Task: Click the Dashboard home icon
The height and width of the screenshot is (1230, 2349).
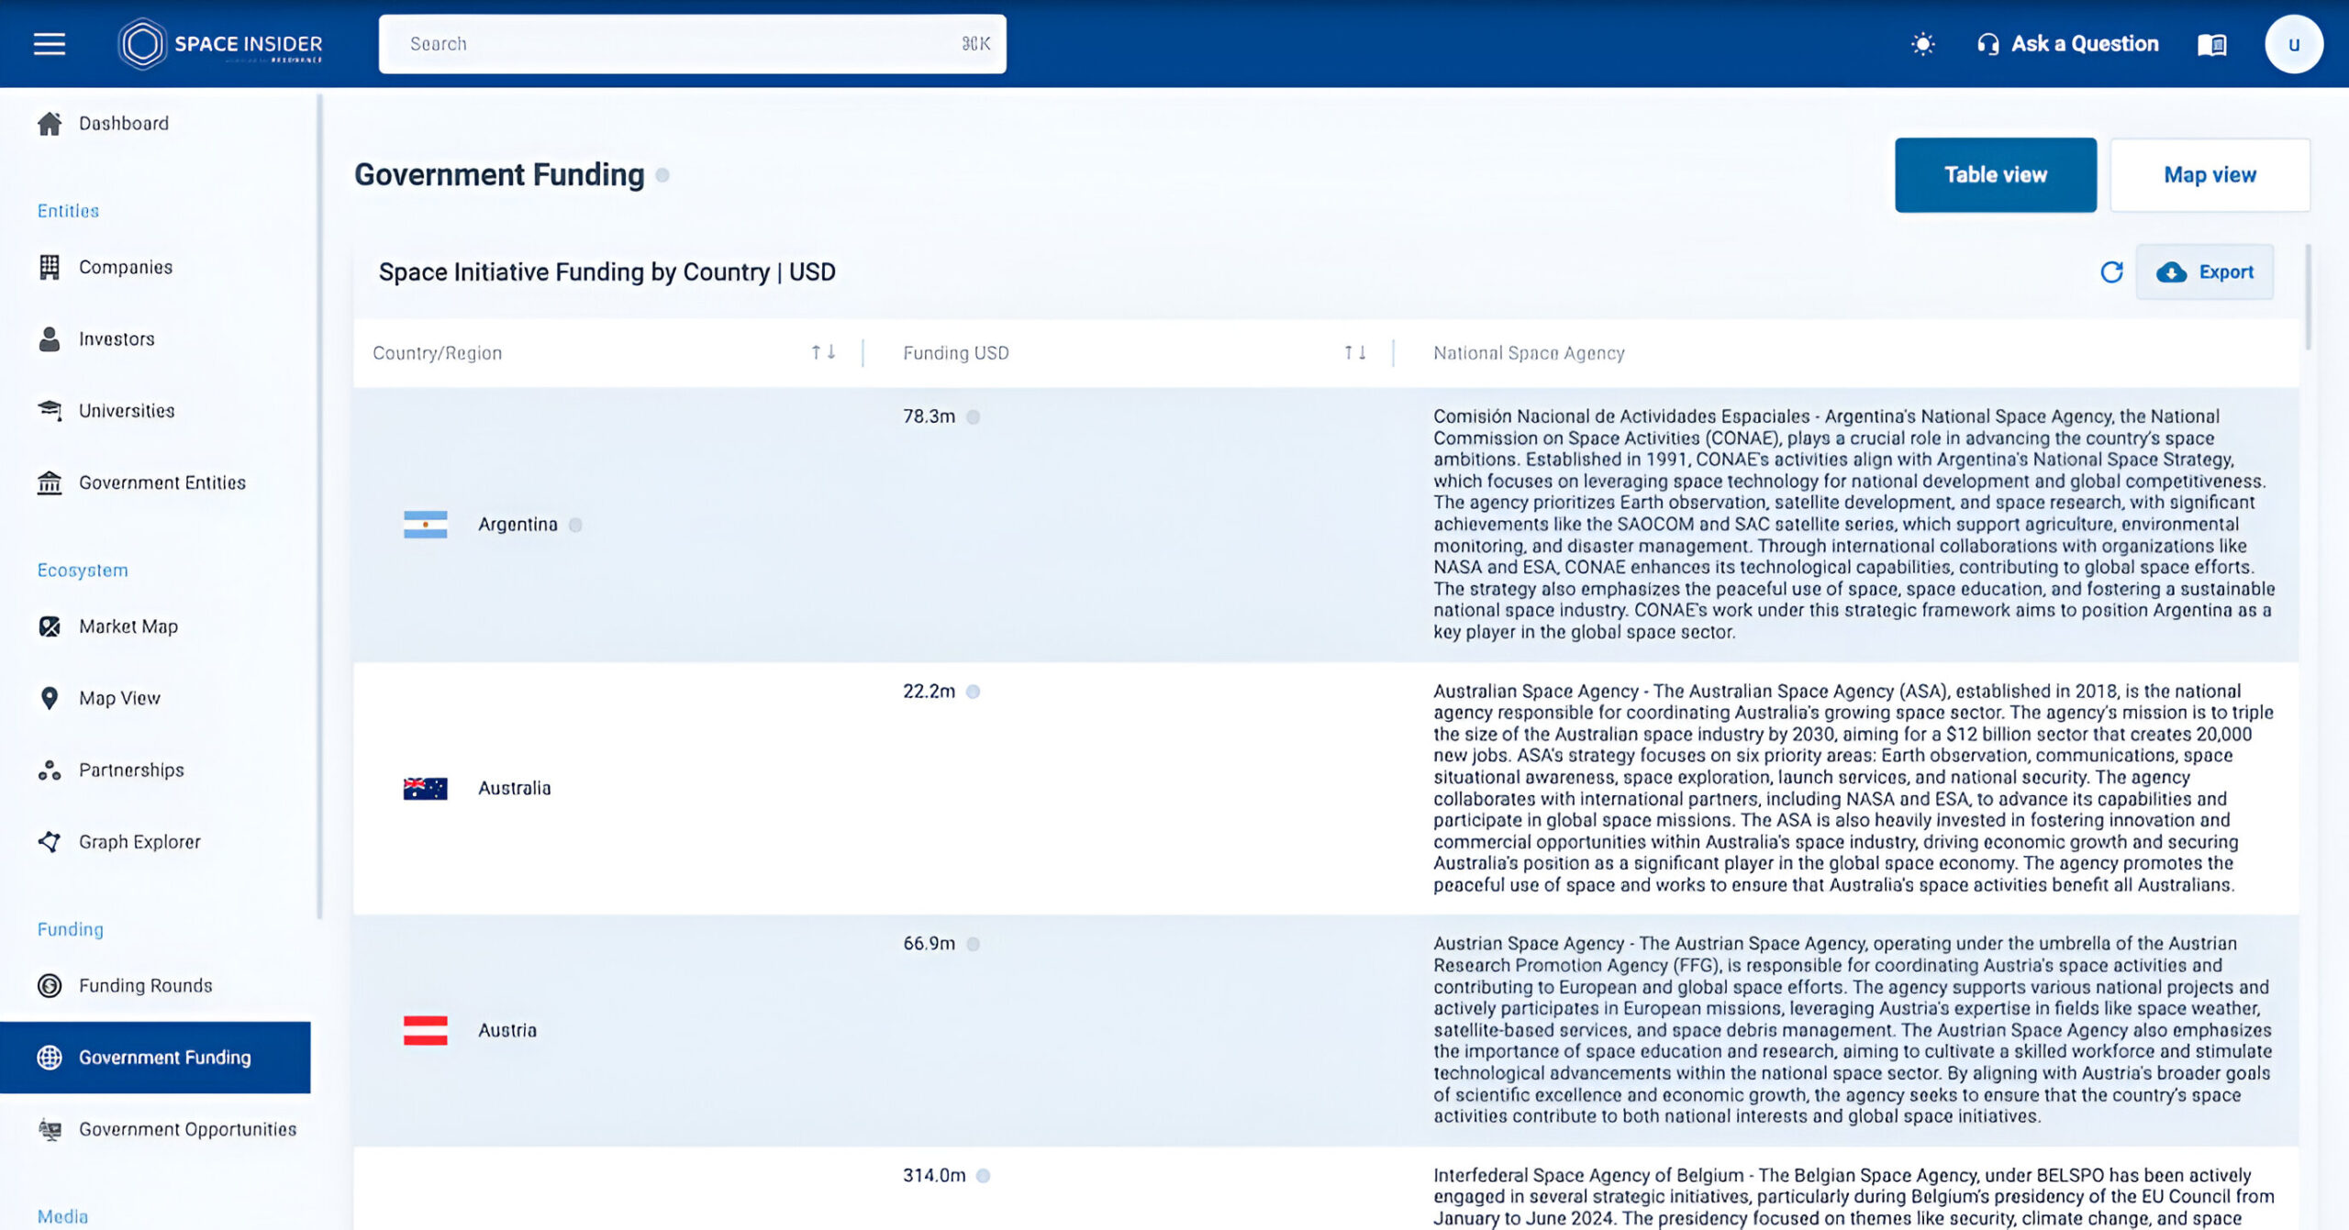Action: 50,123
